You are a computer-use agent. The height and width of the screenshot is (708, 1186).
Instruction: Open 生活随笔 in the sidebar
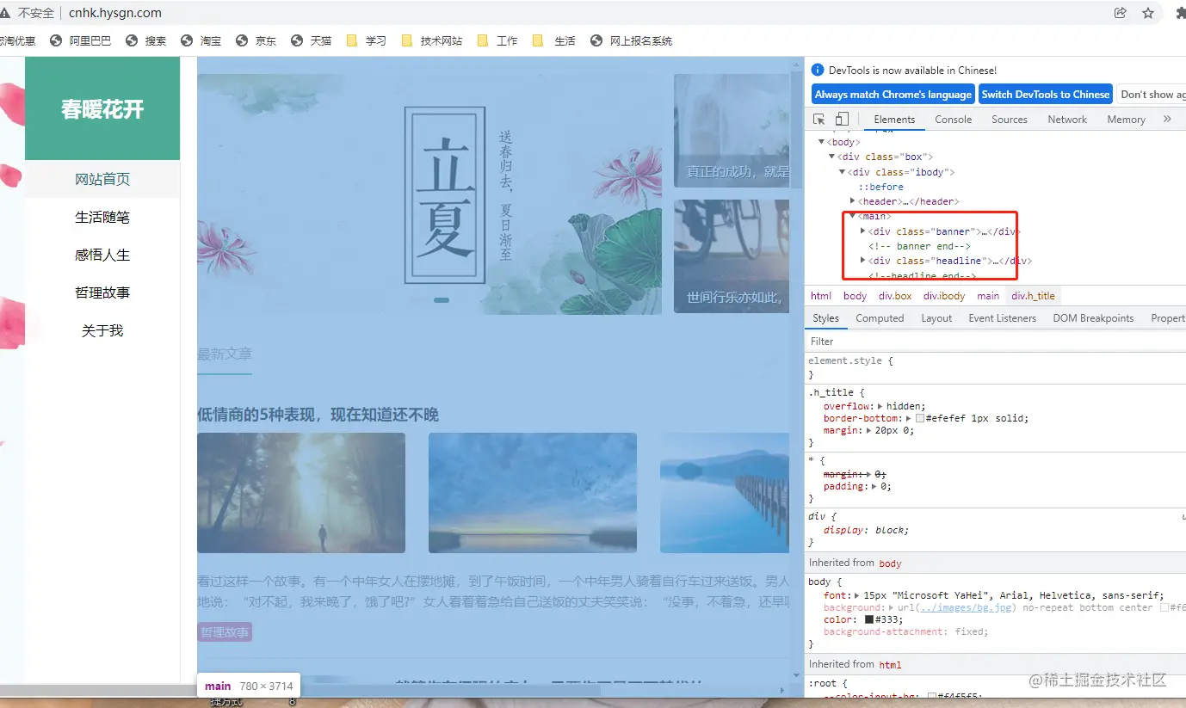pos(102,217)
